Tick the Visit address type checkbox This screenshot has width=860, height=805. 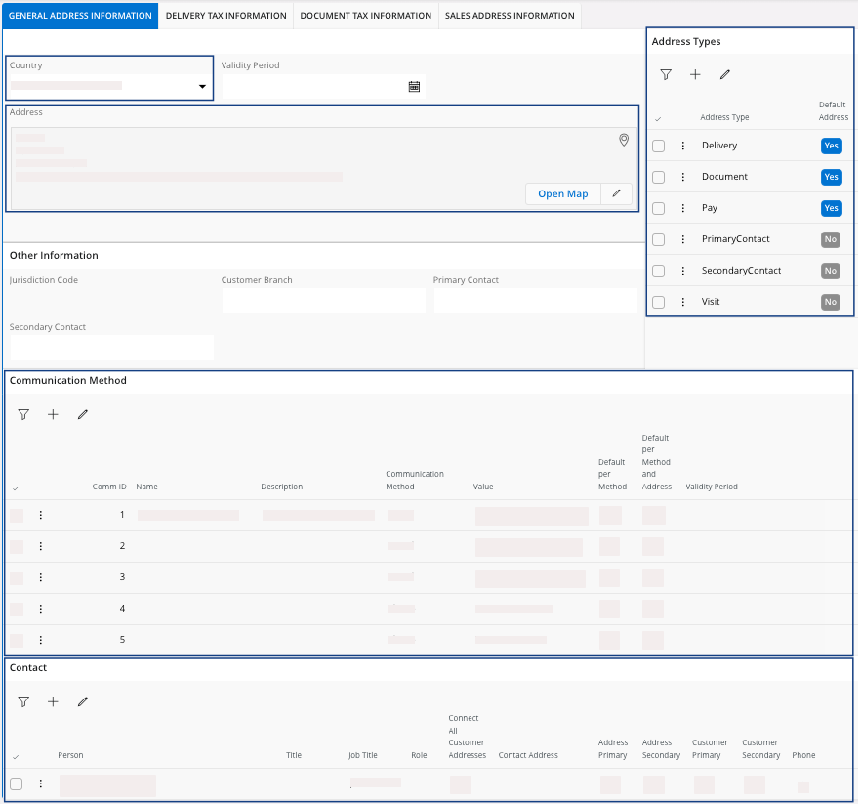tap(659, 302)
